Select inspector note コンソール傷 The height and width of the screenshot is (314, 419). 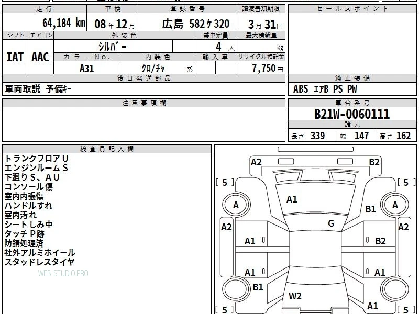tap(29, 187)
